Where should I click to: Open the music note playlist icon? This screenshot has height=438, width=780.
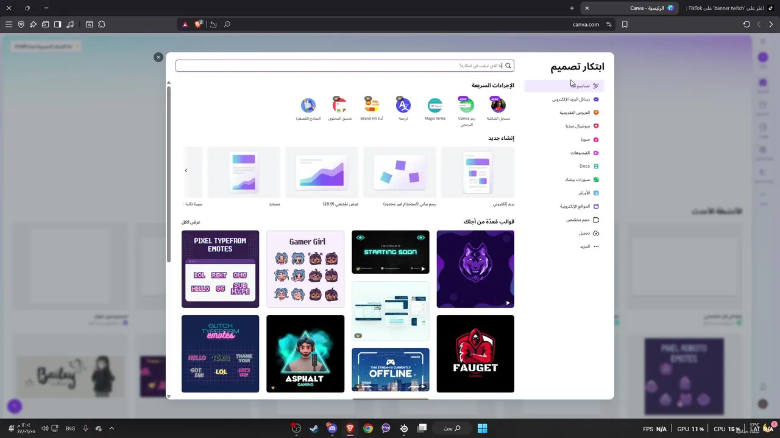pos(70,24)
